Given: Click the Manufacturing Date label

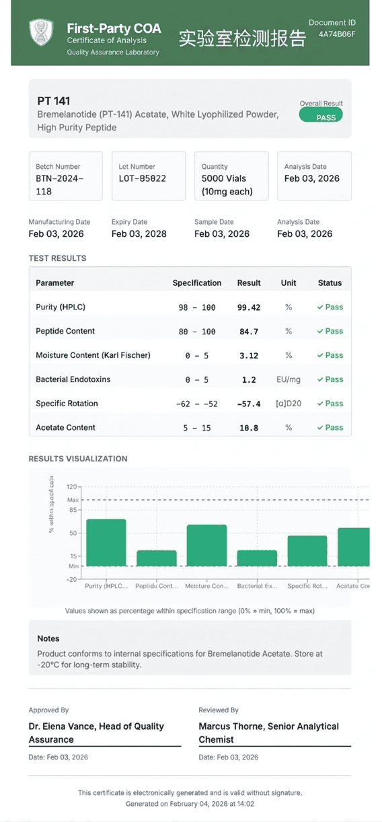Looking at the screenshot, I should pos(59,222).
